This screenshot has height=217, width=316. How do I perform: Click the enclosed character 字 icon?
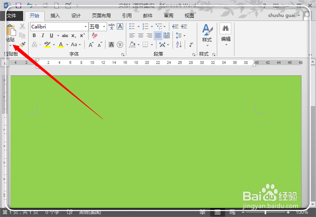120,45
